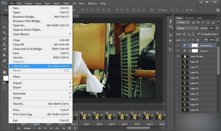Select the Hand tool

click(4, 72)
